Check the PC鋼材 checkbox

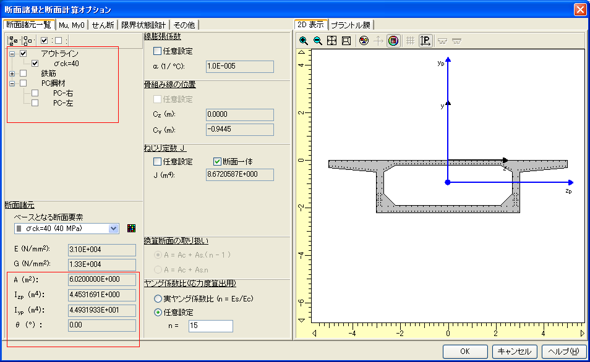[x=24, y=83]
